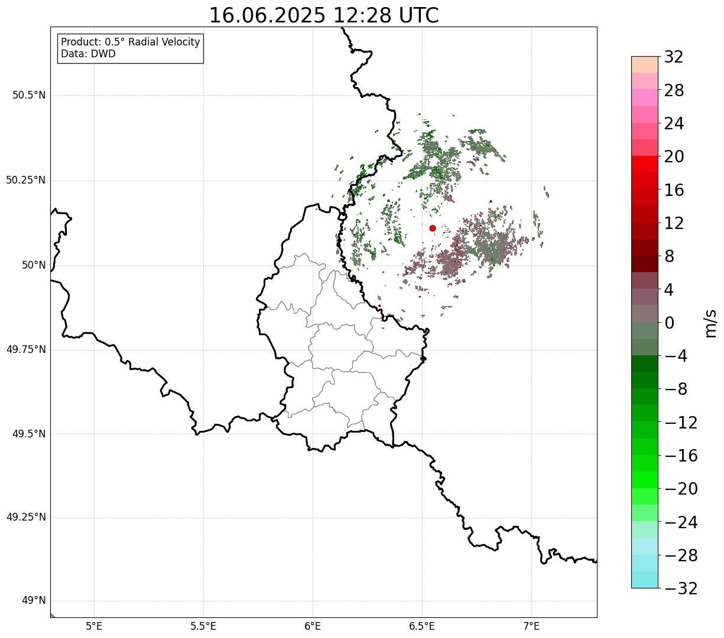
Task: Click the colorbar tick label −8
Action: pyautogui.click(x=676, y=390)
